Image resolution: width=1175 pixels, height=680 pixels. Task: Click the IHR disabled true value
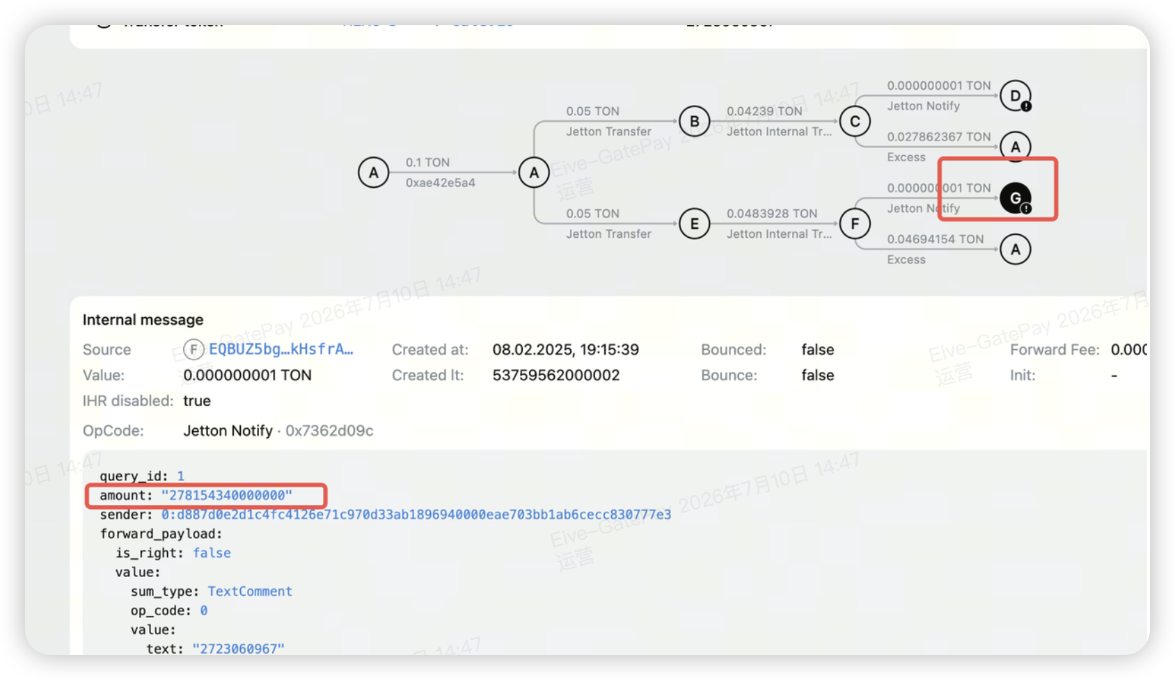click(x=196, y=401)
